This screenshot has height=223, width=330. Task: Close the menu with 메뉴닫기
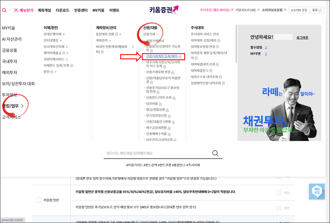pyautogui.click(x=24, y=10)
